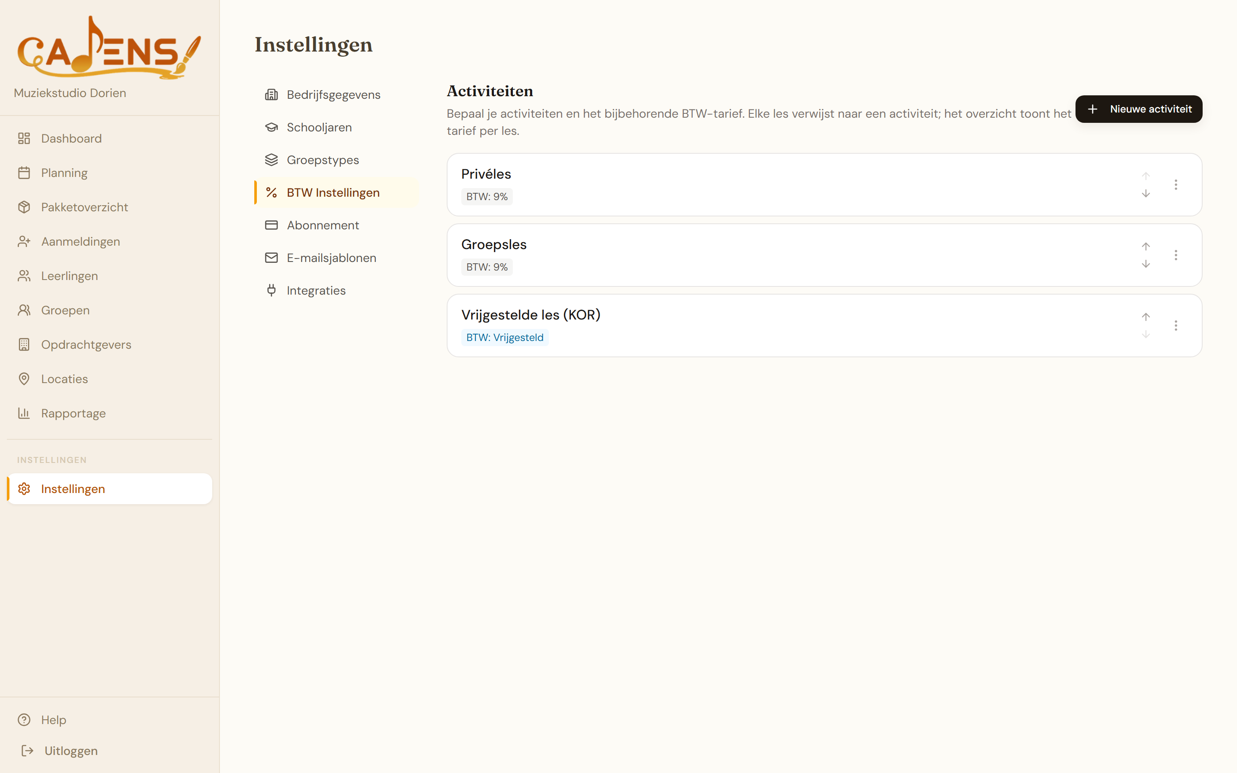Click the BTW: Vrijgesteld badge
Screen dimensions: 1237x773
point(505,338)
